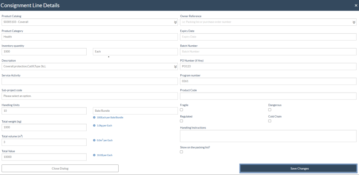Click the Handling Instructions text area

click(268, 136)
